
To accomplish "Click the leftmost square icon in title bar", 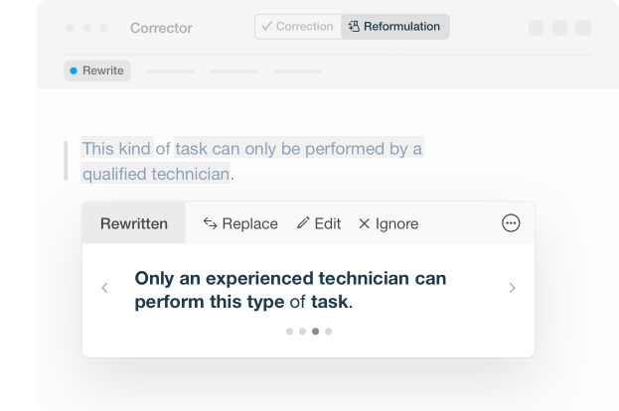I will 537,28.
